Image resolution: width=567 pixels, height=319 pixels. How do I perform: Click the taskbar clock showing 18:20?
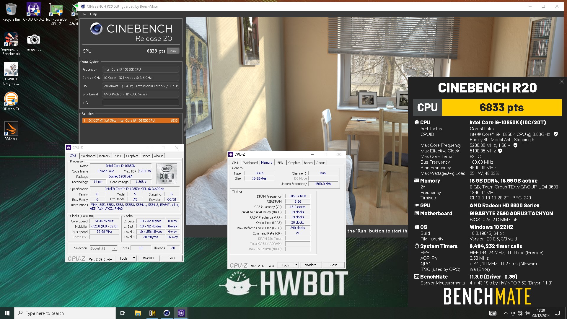[x=541, y=313]
